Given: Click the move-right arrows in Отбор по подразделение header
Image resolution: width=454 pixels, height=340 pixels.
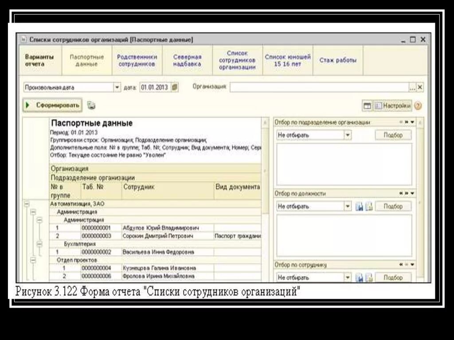Looking at the screenshot, I should click(x=407, y=122).
